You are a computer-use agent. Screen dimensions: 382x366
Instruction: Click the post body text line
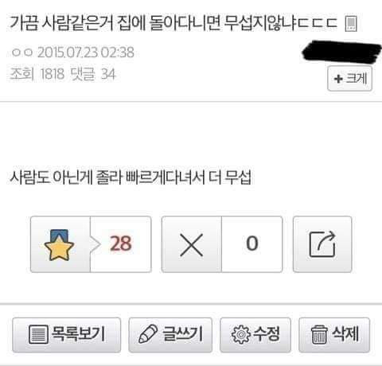tap(131, 177)
